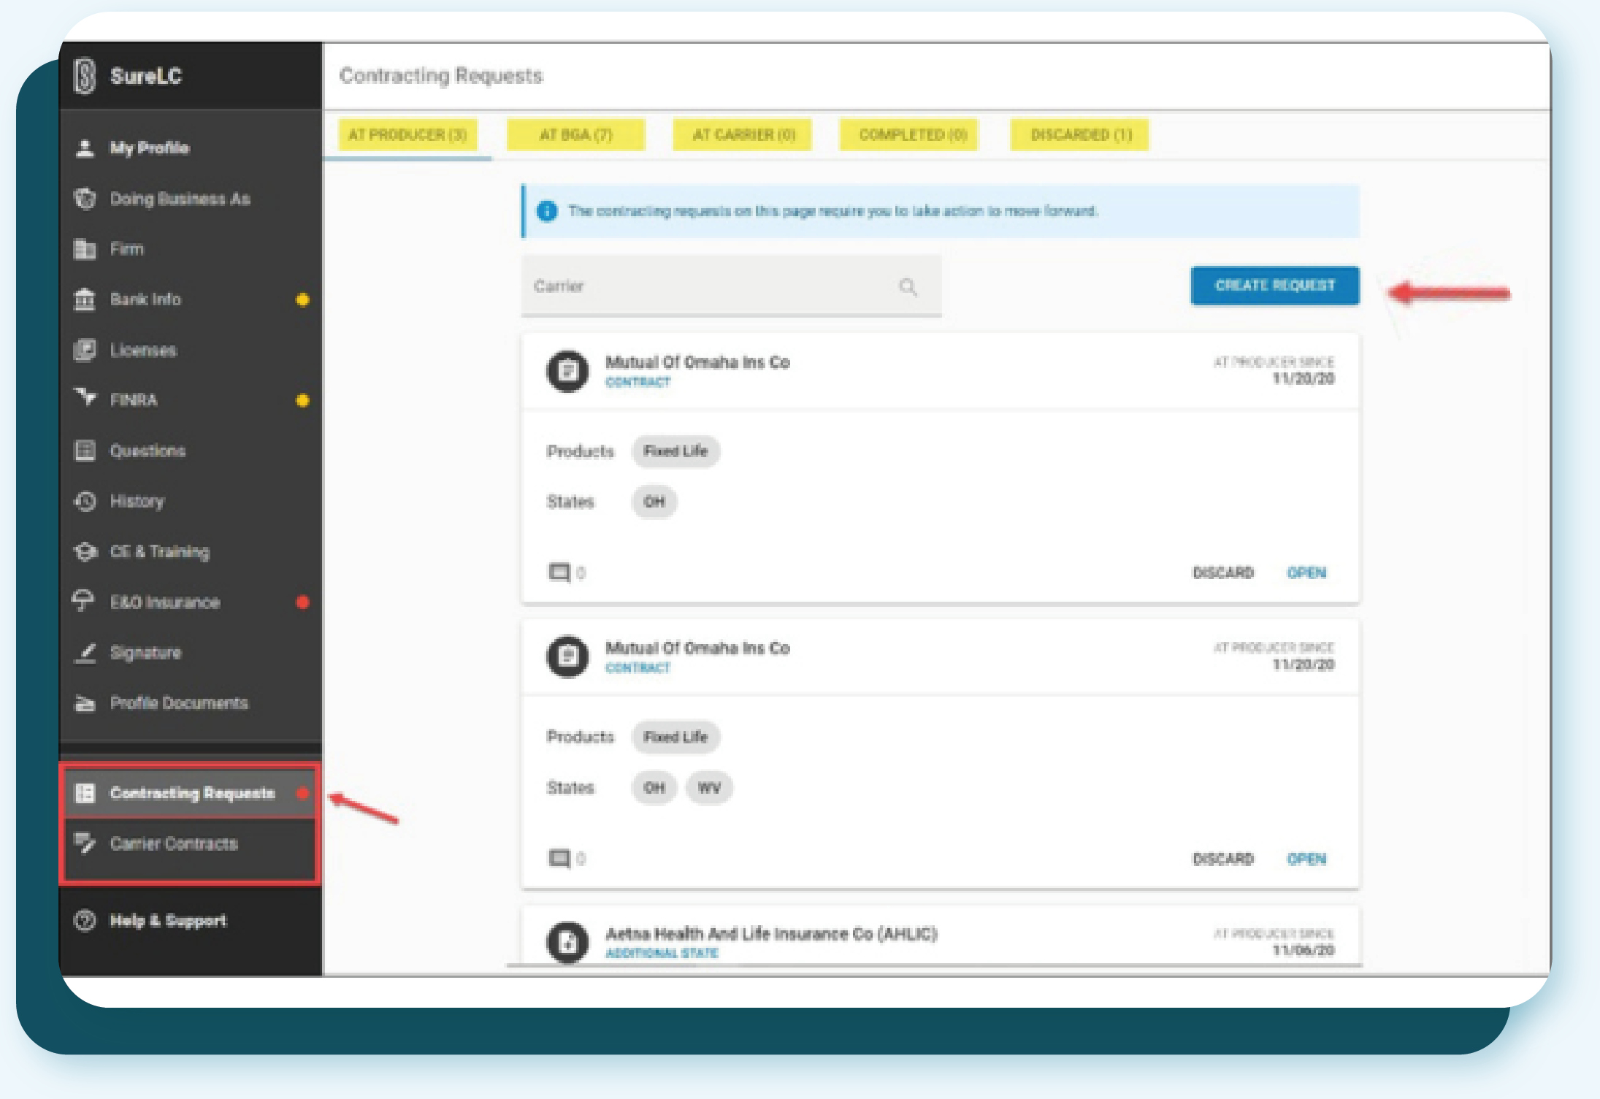The height and width of the screenshot is (1099, 1600).
Task: Click the Firm building icon
Action: 85,249
